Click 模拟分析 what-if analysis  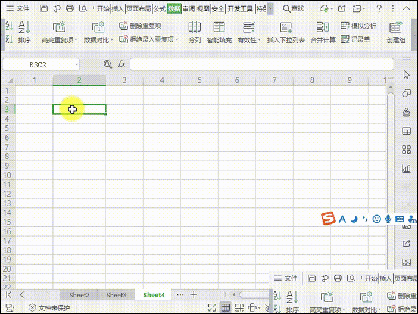(358, 26)
